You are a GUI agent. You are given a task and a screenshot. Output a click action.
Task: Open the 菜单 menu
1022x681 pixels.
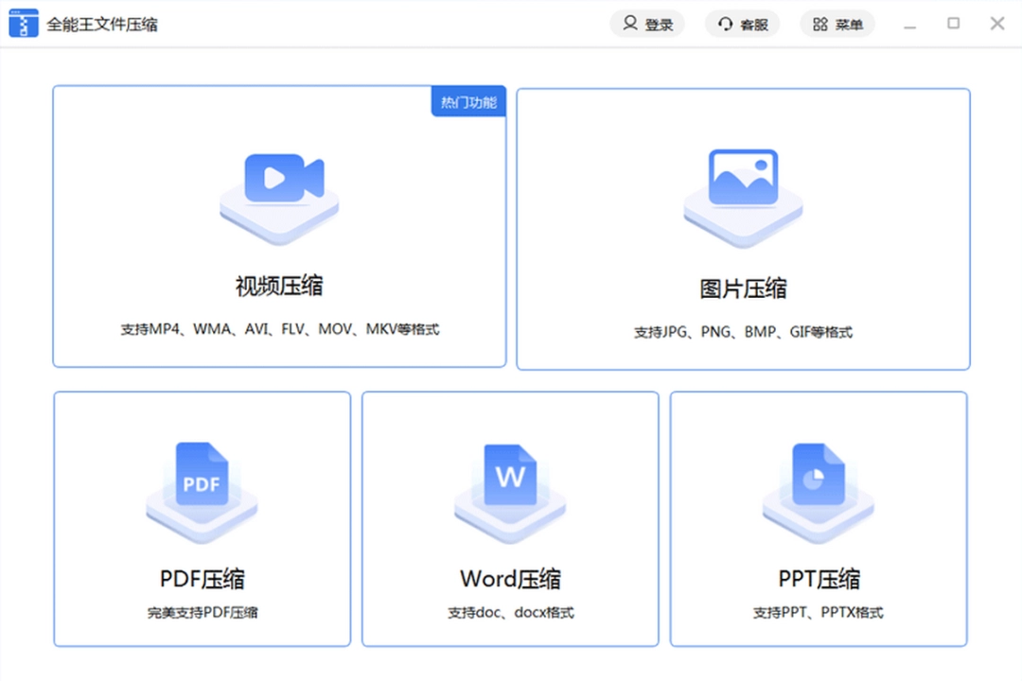[x=837, y=24]
